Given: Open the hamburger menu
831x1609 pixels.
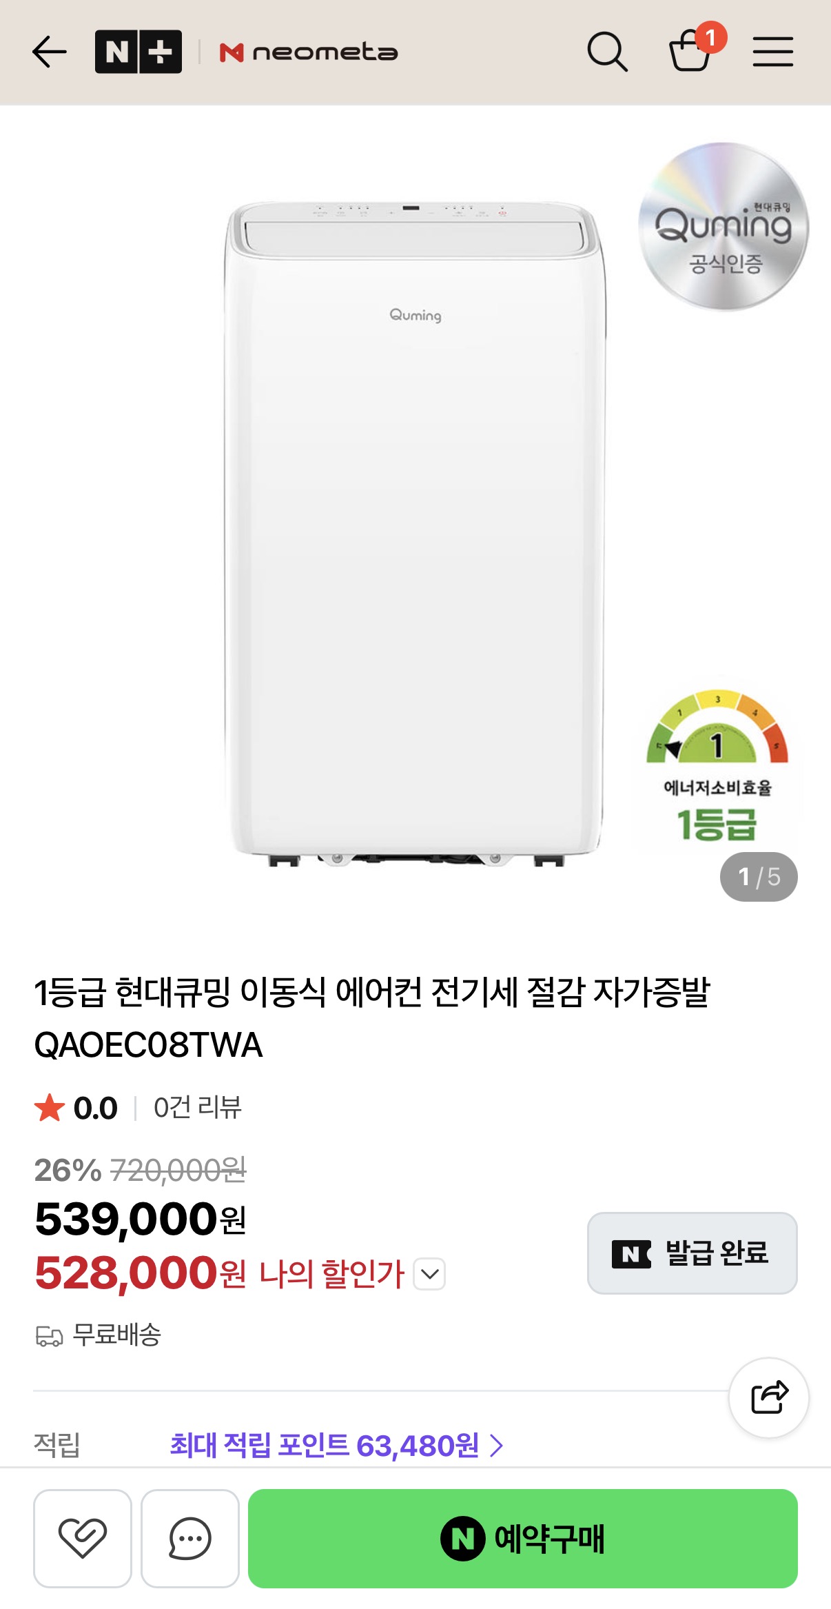Looking at the screenshot, I should click(772, 52).
